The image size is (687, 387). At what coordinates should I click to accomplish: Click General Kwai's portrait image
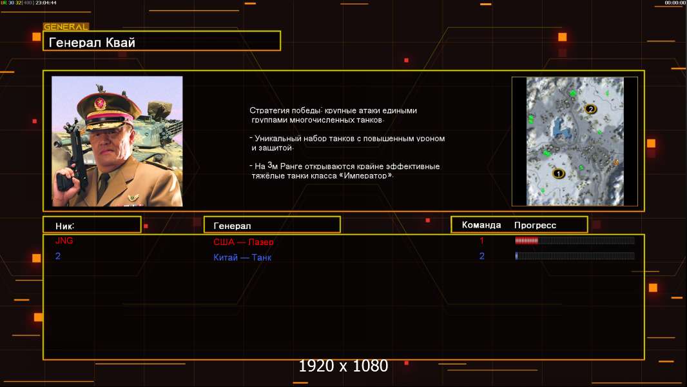117,141
